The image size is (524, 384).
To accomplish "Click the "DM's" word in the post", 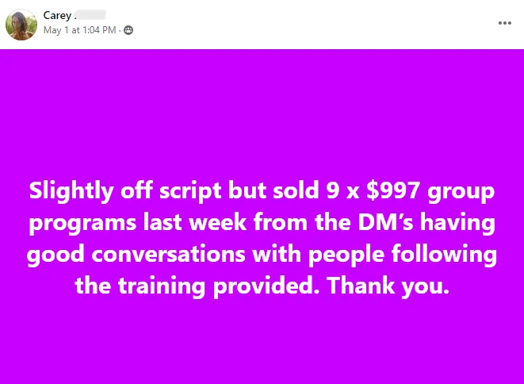I will pos(385,222).
